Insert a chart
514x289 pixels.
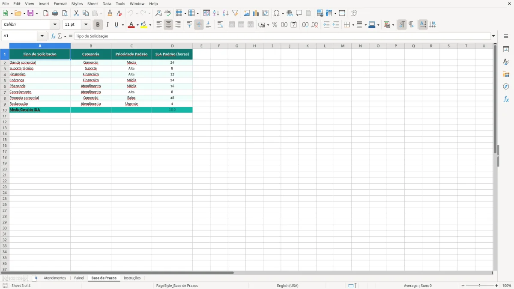(256, 13)
